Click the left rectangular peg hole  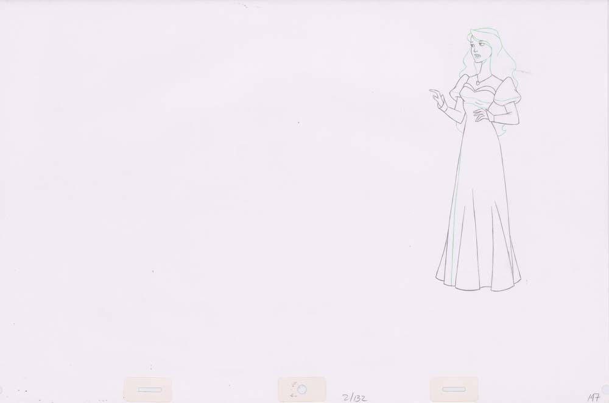point(149,388)
